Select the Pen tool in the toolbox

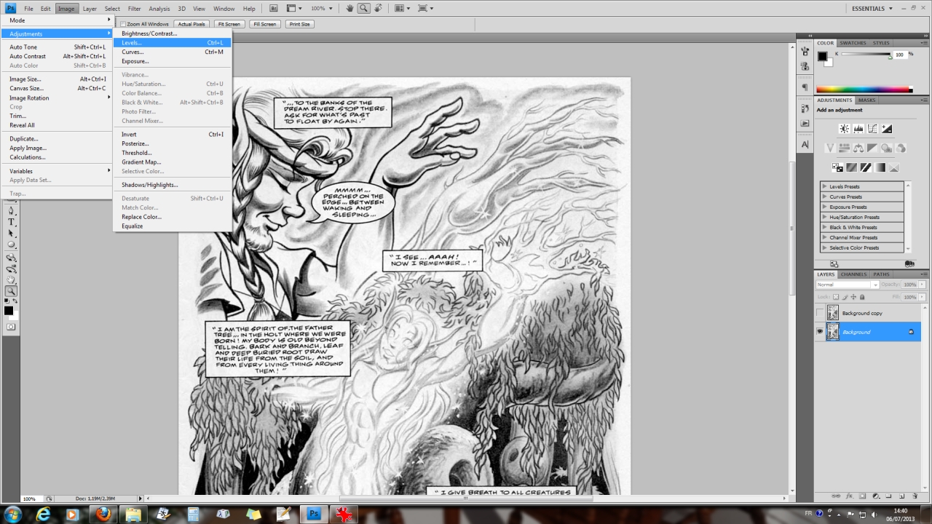tap(12, 210)
